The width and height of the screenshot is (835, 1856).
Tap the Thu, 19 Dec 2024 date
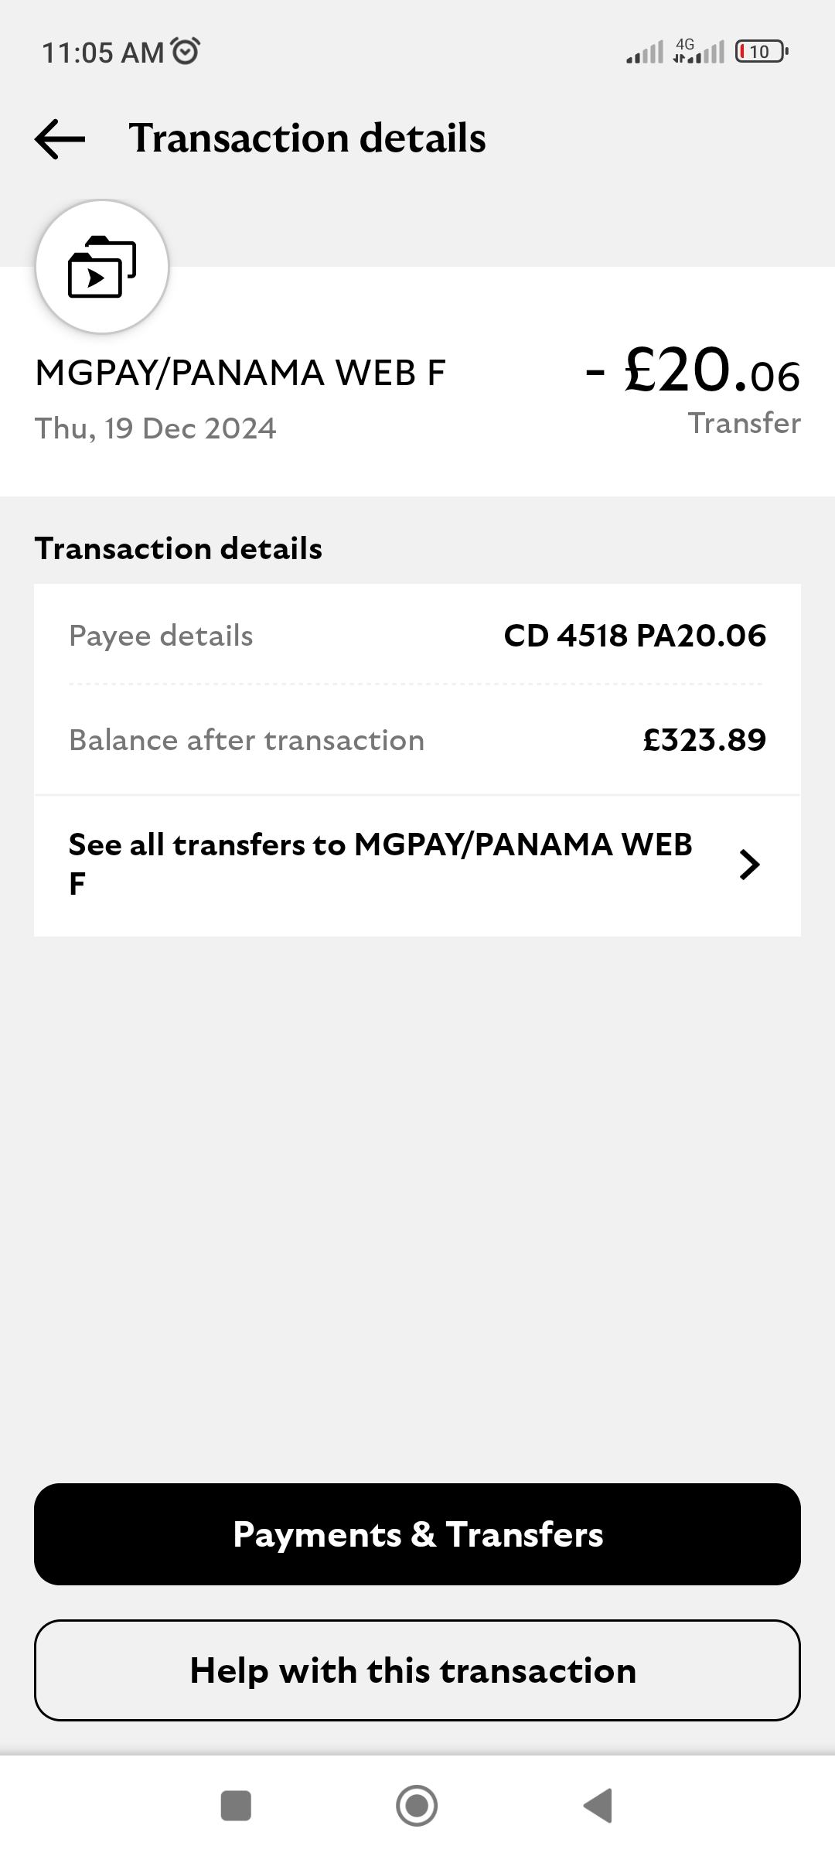155,428
